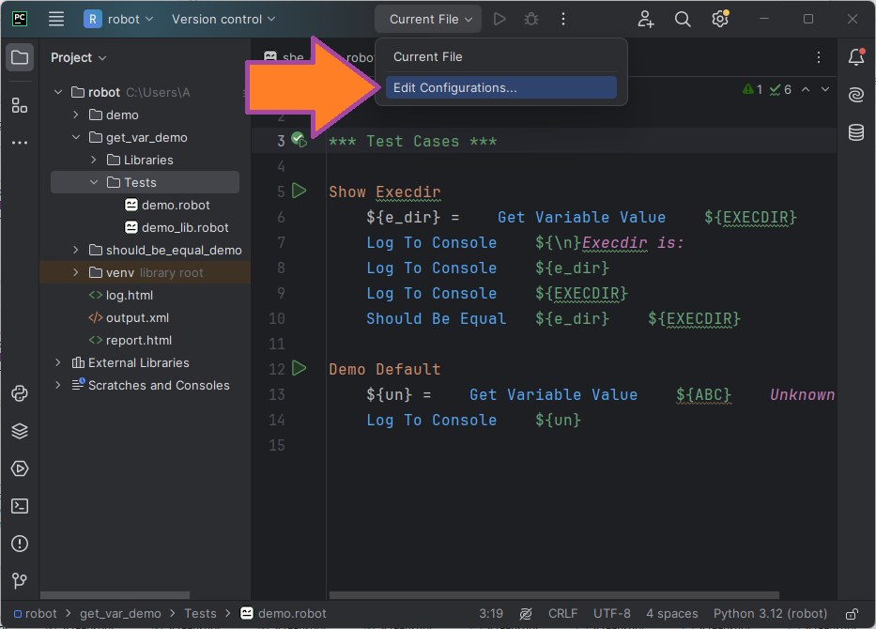This screenshot has height=629, width=876.
Task: Click the editor horizontal scrollbar
Action: click(x=554, y=595)
